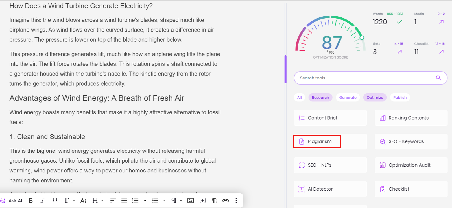Image resolution: width=452 pixels, height=208 pixels.
Task: Insert an image using the toolbar
Action: (191, 200)
